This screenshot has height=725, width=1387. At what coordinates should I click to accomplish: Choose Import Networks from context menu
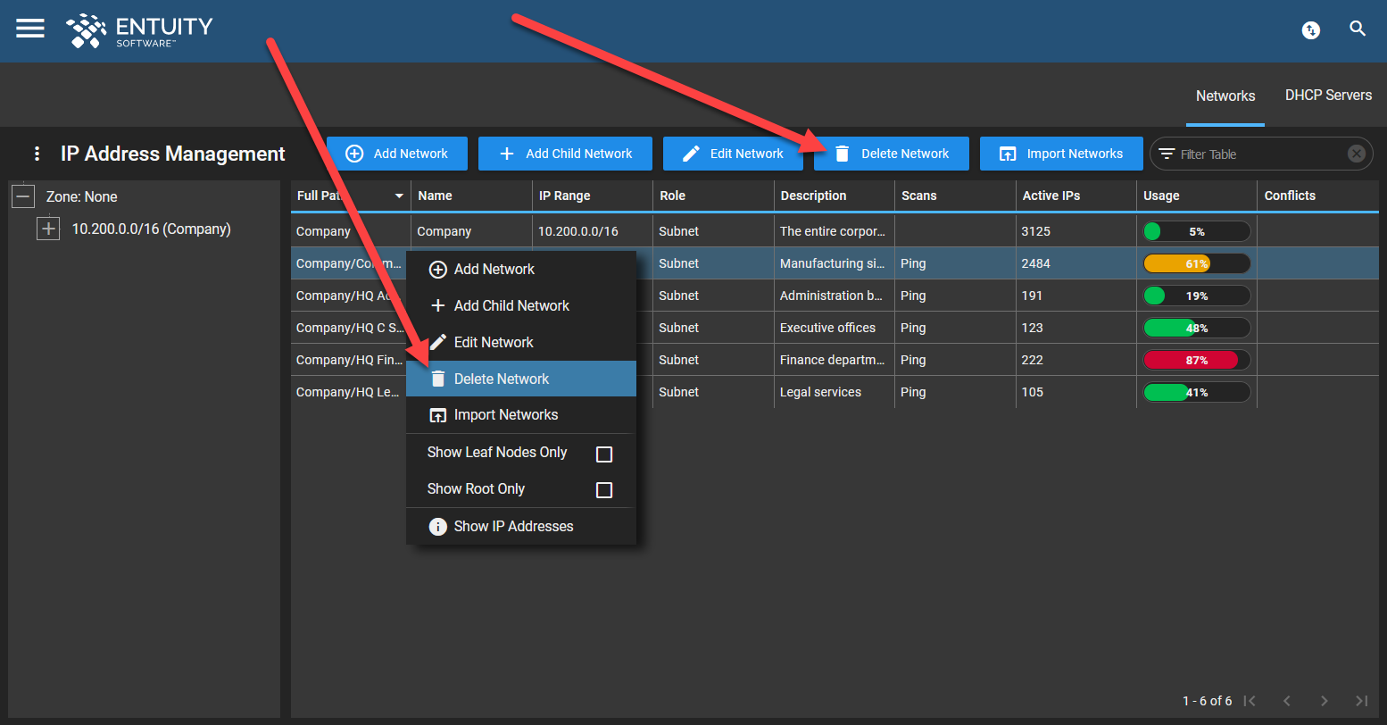[521, 415]
